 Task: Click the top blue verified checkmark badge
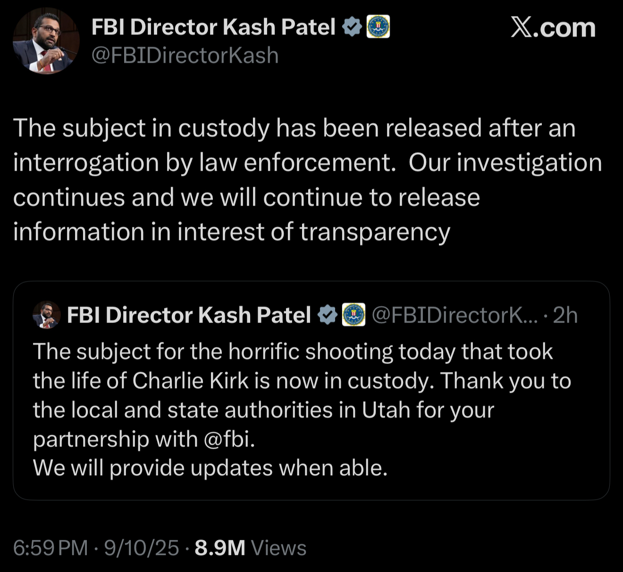352,27
